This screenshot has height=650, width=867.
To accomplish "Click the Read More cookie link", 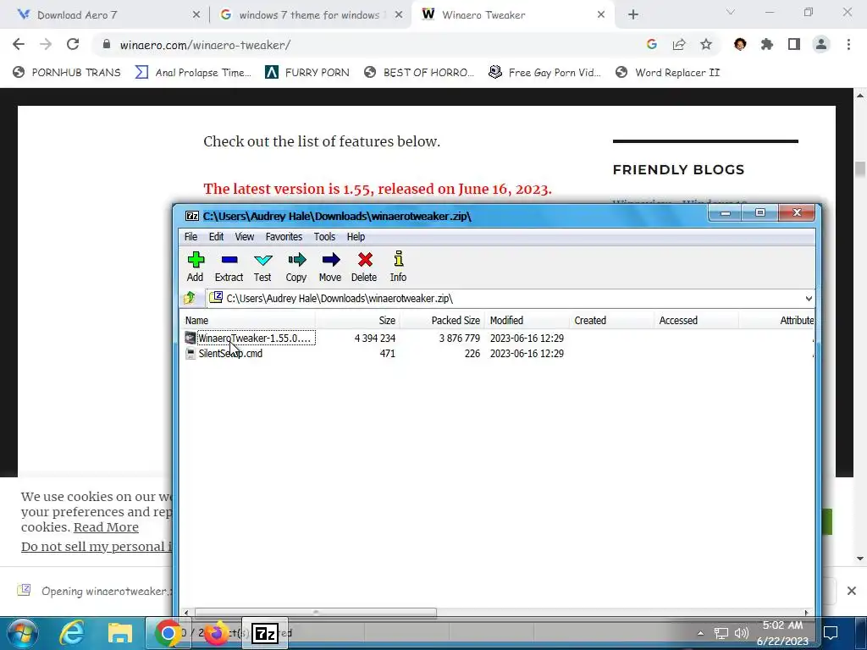I will 106,527.
